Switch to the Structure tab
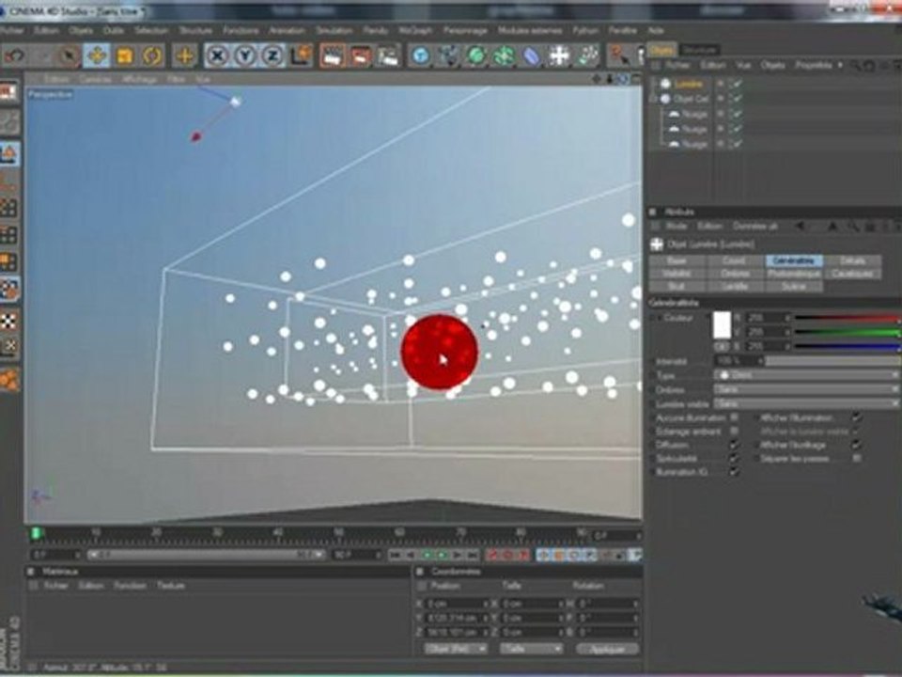The height and width of the screenshot is (677, 902). point(699,50)
